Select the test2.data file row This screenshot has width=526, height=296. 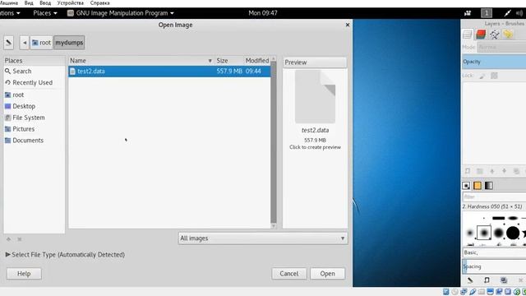[169, 72]
